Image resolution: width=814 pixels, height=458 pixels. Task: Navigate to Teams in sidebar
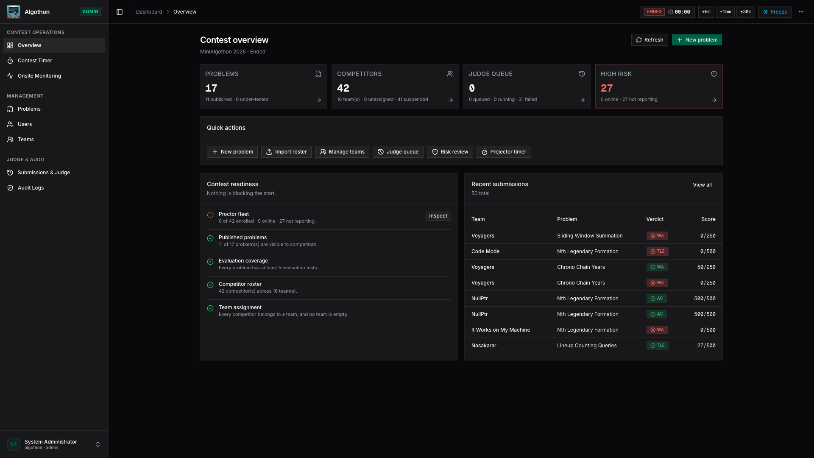[x=54, y=140]
